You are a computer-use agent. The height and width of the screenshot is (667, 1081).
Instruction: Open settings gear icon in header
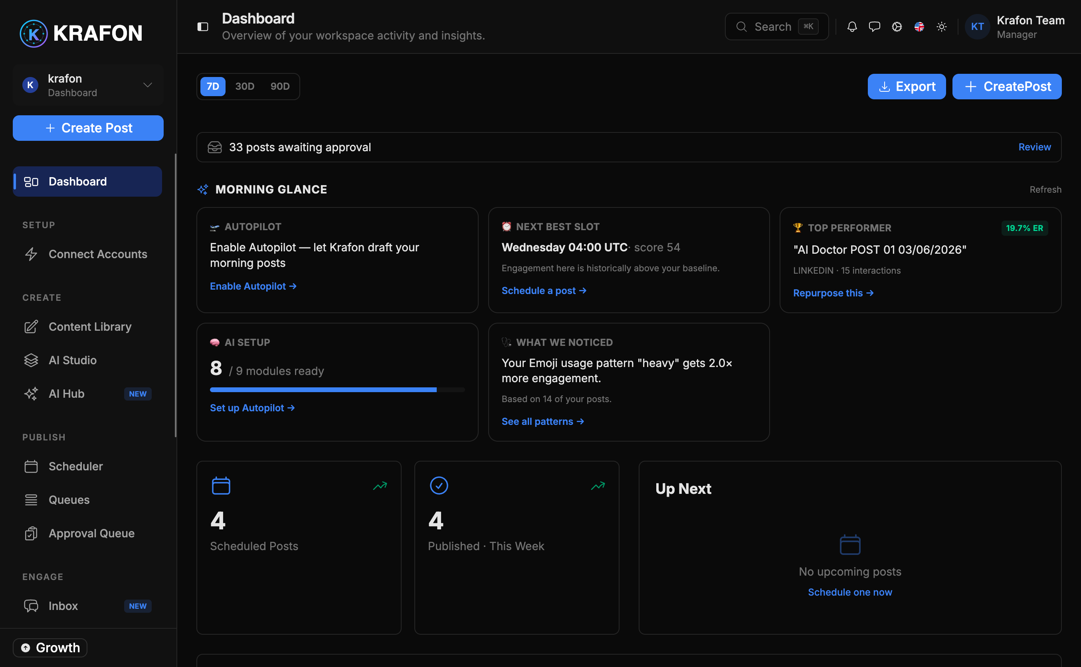(897, 27)
